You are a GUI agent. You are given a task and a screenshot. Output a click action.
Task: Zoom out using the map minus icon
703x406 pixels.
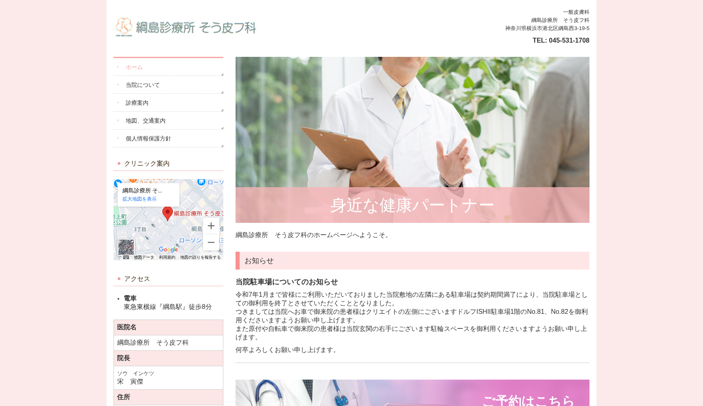(211, 243)
